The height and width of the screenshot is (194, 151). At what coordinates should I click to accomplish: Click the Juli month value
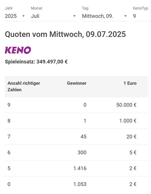[35, 16]
